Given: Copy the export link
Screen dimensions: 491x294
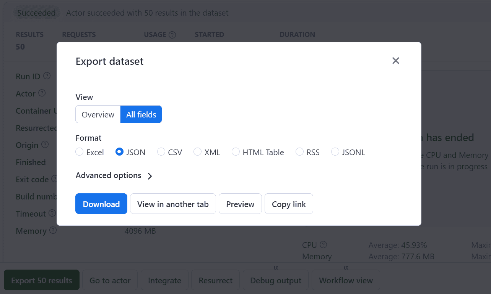Looking at the screenshot, I should click(x=289, y=204).
